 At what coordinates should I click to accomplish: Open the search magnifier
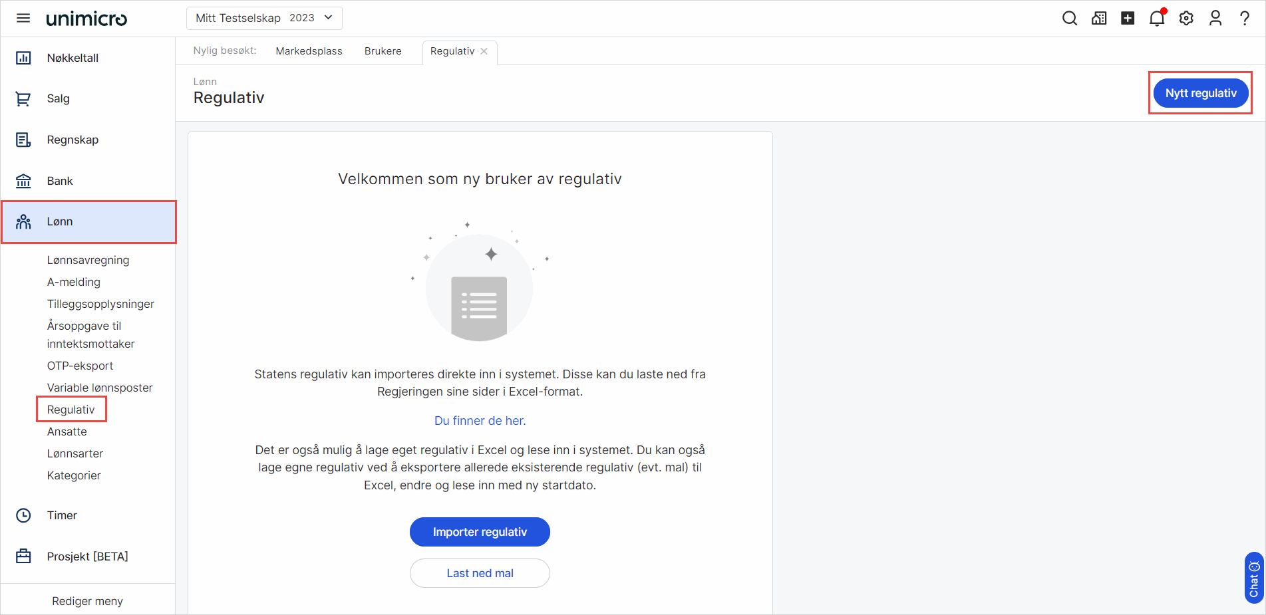pyautogui.click(x=1070, y=18)
